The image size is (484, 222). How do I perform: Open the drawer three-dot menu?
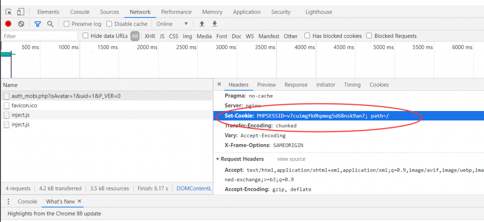(x=9, y=201)
